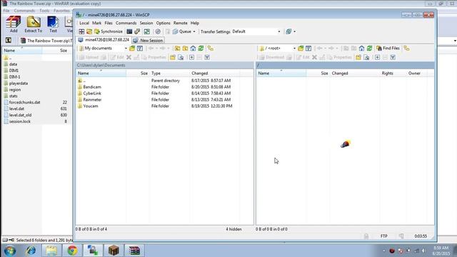Click the filter icon in the remote panel

pos(308,49)
